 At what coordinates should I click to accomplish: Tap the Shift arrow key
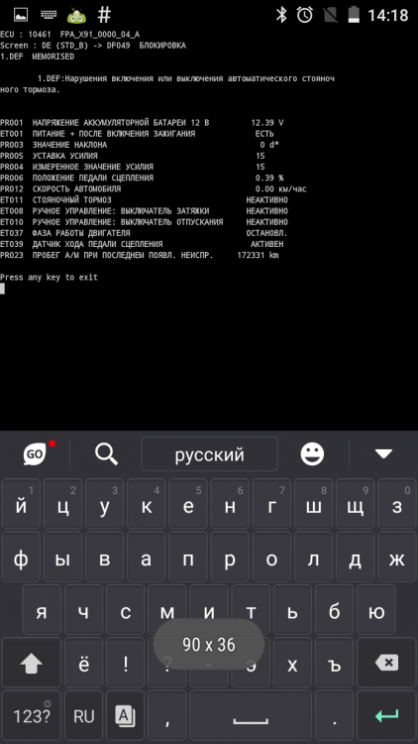pyautogui.click(x=32, y=665)
